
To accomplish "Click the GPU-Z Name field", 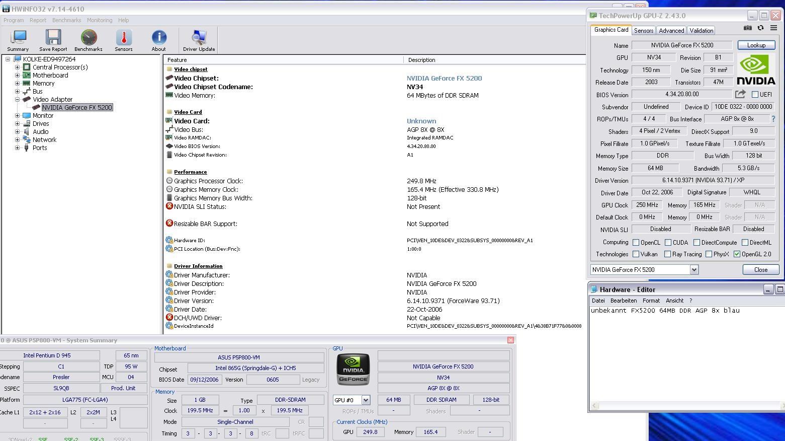I will 682,45.
